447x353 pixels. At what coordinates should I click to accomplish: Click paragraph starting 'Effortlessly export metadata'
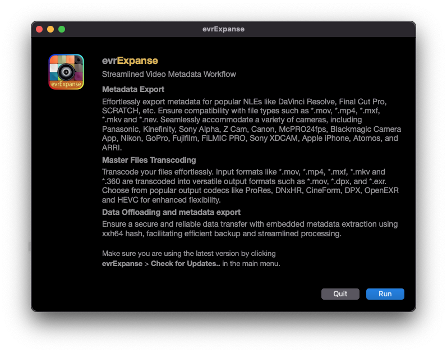[251, 125]
